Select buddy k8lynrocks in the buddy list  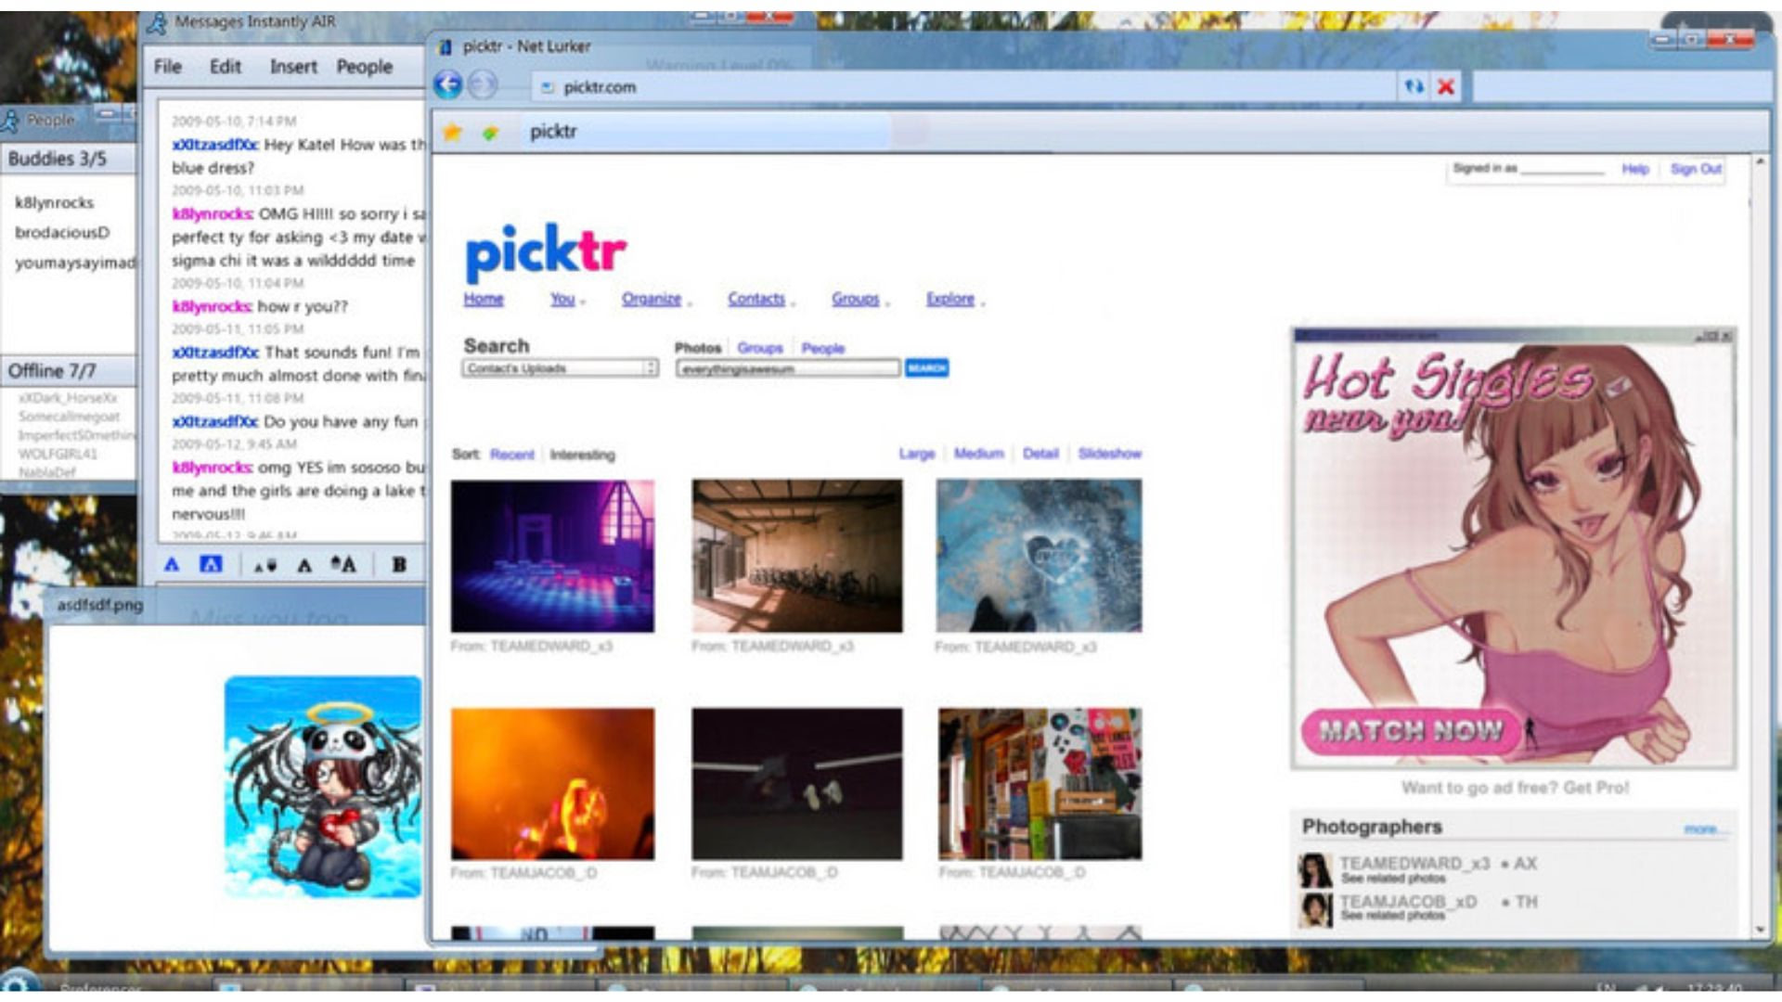[54, 202]
